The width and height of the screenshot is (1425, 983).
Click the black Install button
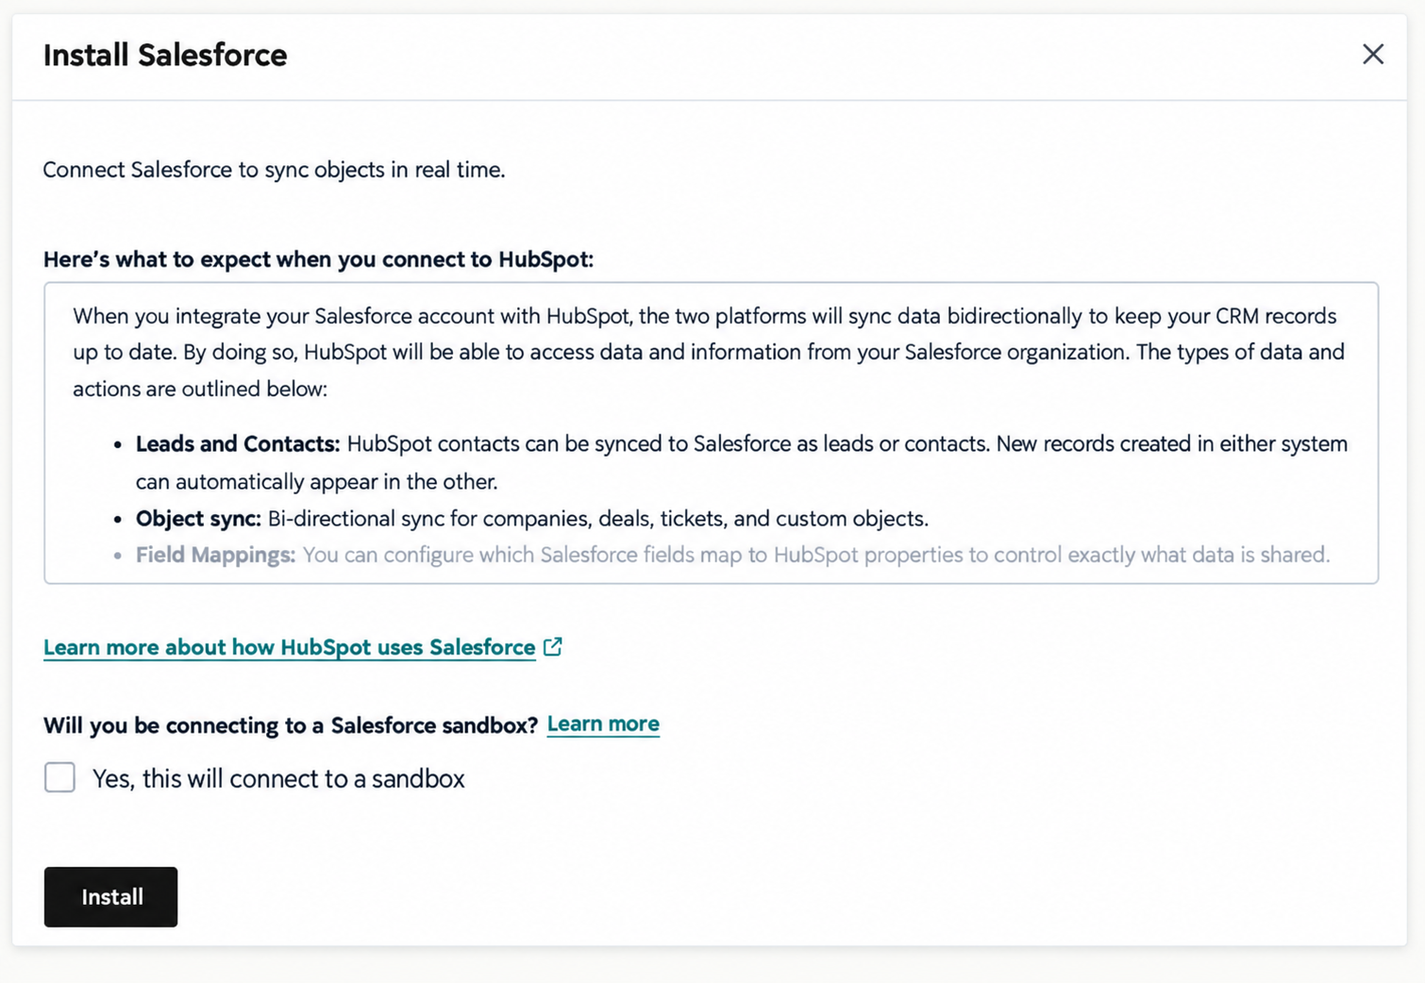[x=110, y=896]
